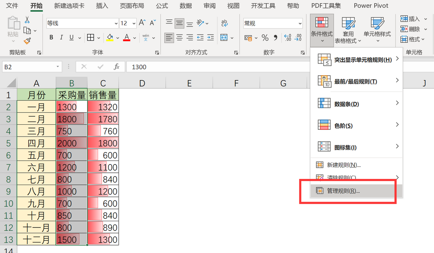Toggle middle vertical alignment

click(179, 23)
